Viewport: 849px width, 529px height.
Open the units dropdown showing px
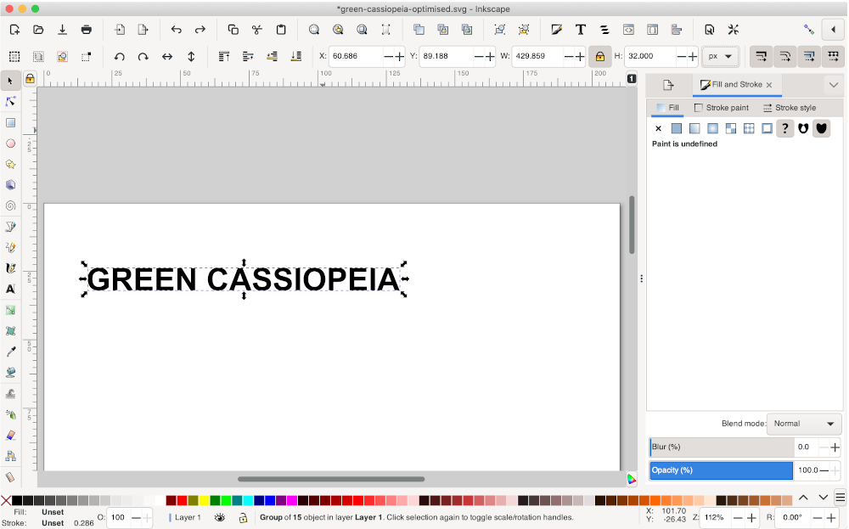coord(720,56)
